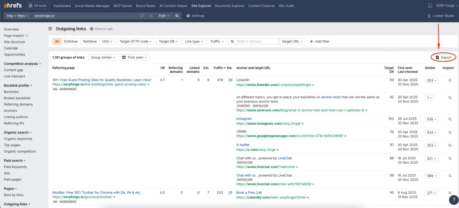Open How to use help
This screenshot has height=208, width=459.
point(101,29)
